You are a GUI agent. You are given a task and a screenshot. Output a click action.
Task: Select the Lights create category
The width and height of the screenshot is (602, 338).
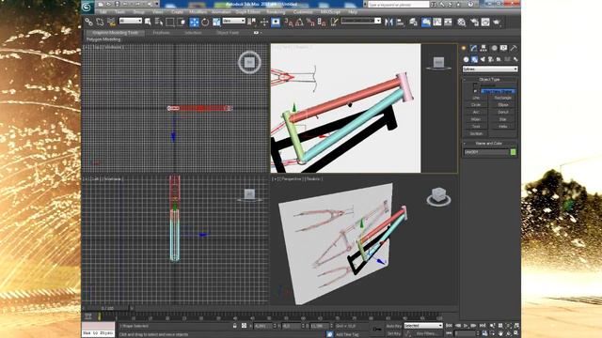pos(483,59)
